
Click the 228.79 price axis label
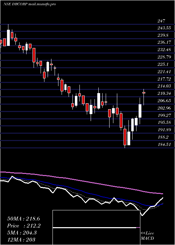(x=164, y=57)
